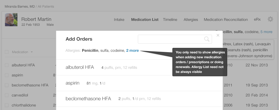This screenshot has width=279, height=110.
Task: Switch to the Intake tab
Action: [119, 20]
